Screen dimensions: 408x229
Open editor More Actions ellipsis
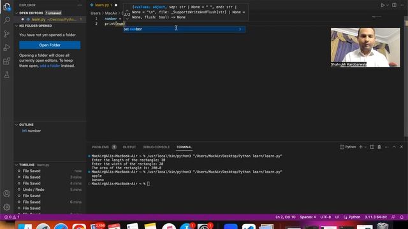click(402, 5)
